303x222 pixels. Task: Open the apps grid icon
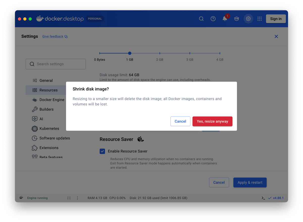260,19
